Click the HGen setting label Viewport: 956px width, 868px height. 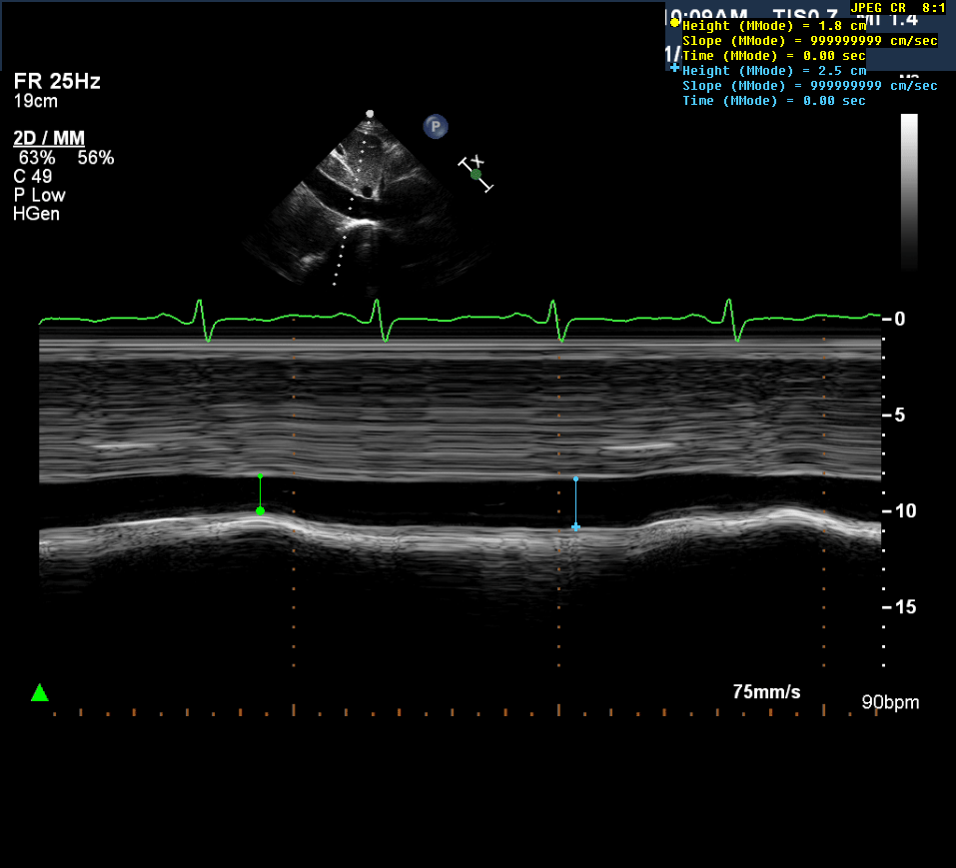[37, 213]
